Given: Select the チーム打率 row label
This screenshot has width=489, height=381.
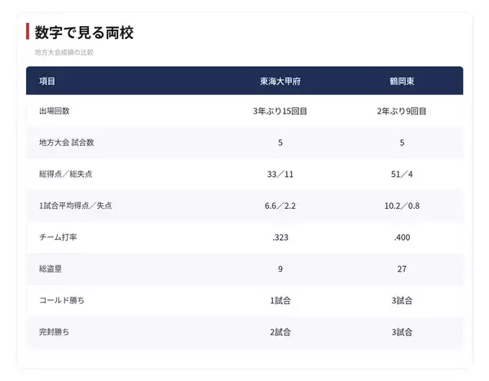Looking at the screenshot, I should click(58, 237).
